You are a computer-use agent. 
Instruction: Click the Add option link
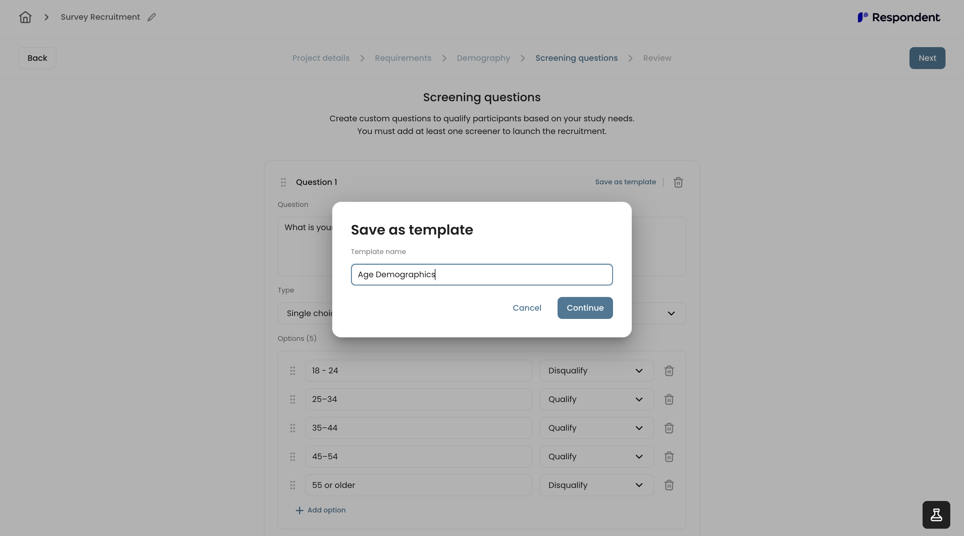(320, 510)
